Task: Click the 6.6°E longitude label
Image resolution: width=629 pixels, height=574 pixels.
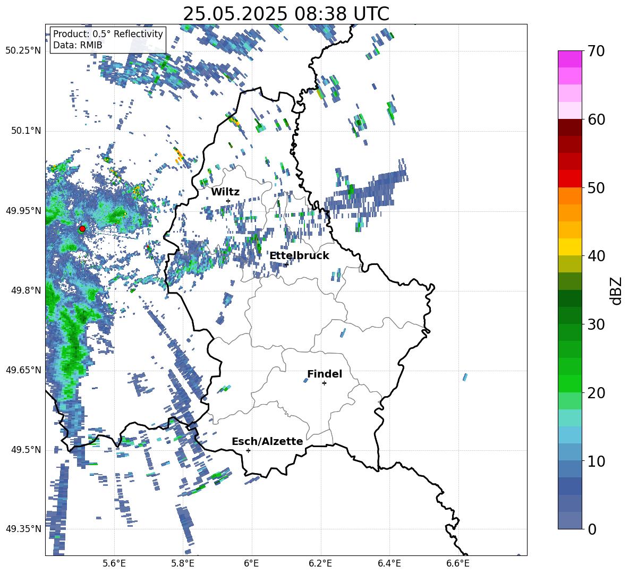Action: (458, 563)
